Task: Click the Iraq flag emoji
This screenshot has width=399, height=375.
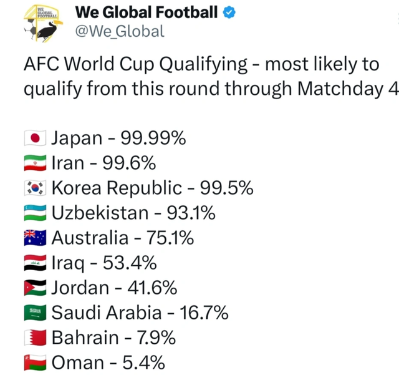Action: [35, 263]
